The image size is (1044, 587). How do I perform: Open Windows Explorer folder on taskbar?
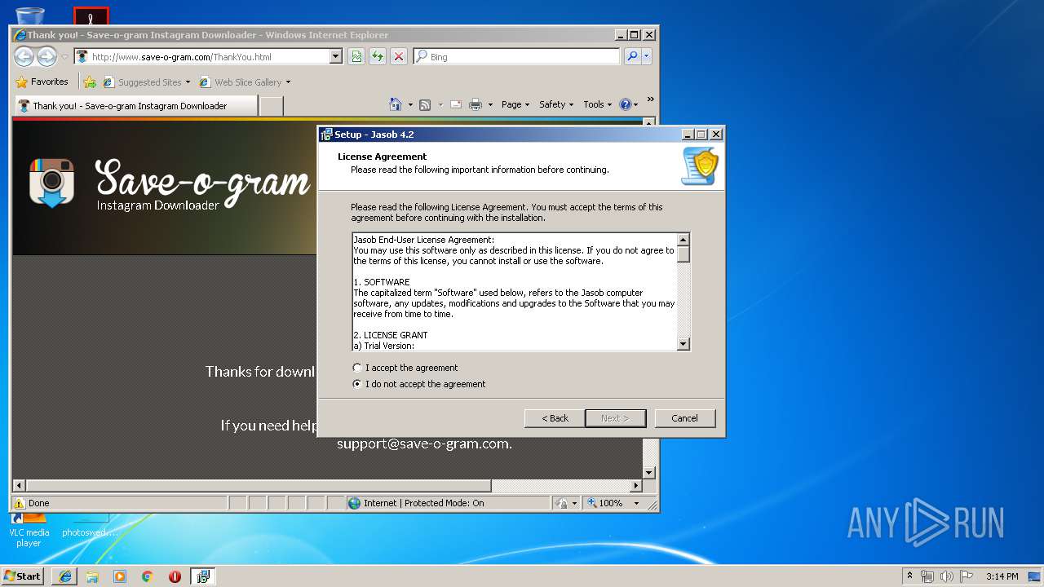[x=92, y=576]
